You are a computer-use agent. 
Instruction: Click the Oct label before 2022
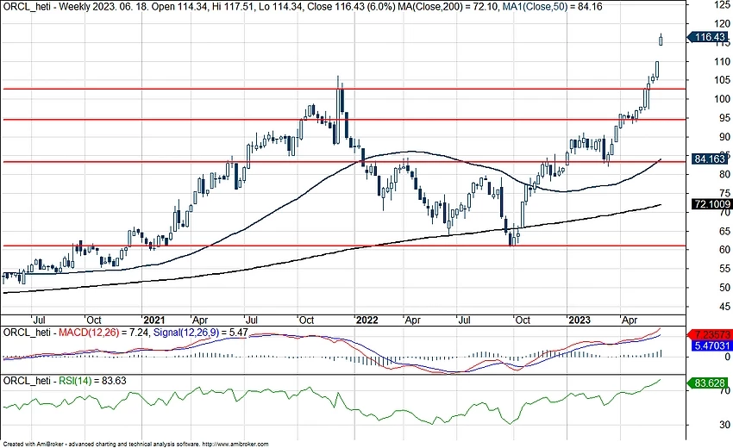click(x=307, y=320)
